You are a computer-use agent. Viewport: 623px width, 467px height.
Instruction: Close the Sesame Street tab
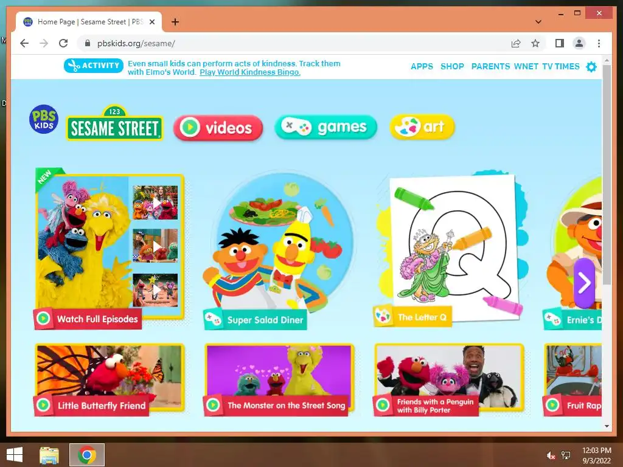[151, 22]
